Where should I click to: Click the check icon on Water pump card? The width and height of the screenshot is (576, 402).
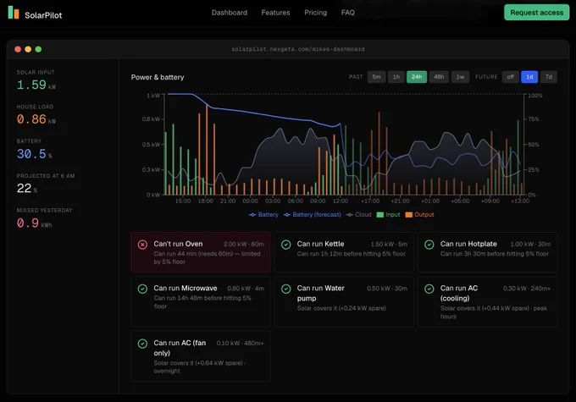click(285, 289)
